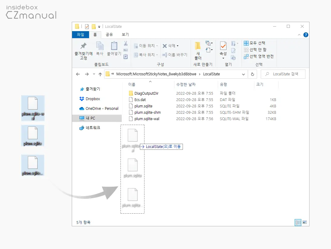The width and height of the screenshot is (331, 249).
Task: Expand the Delete options arrow
Action: 177,46
